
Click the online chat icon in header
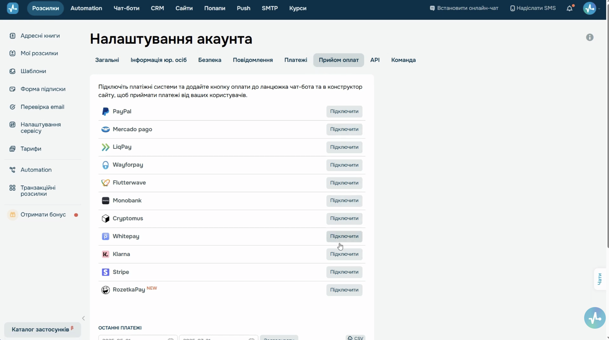click(x=432, y=8)
